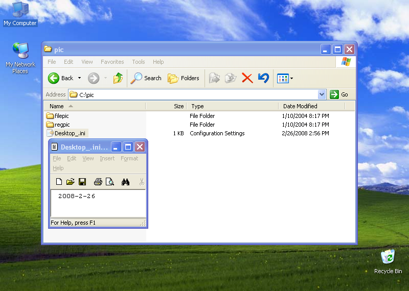Open the Insert menu

tap(107, 158)
